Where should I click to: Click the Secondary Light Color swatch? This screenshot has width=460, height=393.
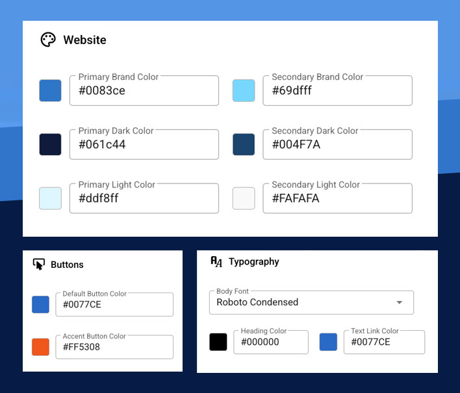244,198
